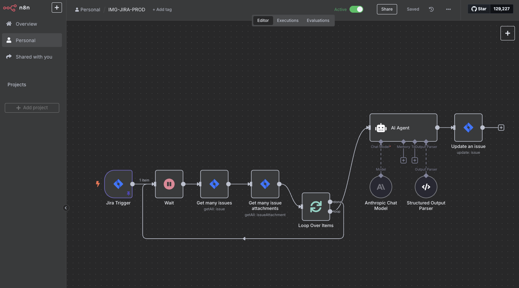Click the Add project button
The height and width of the screenshot is (288, 519).
coord(32,108)
